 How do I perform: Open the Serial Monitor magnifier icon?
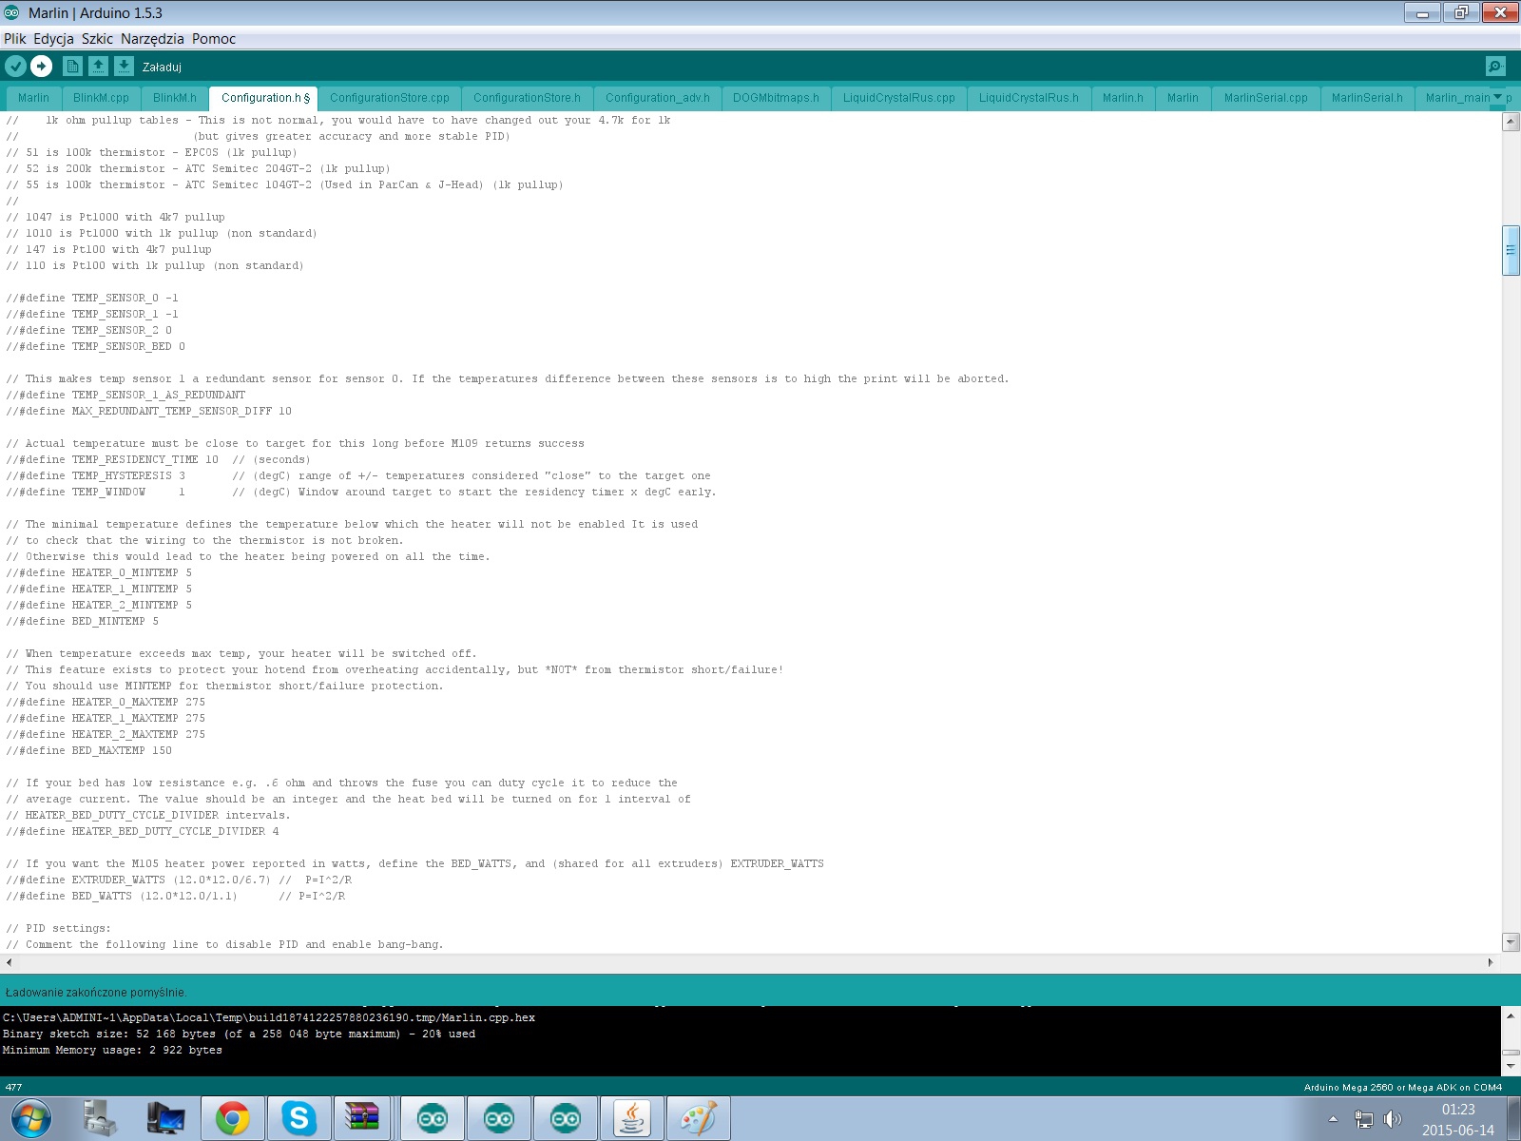pos(1495,66)
